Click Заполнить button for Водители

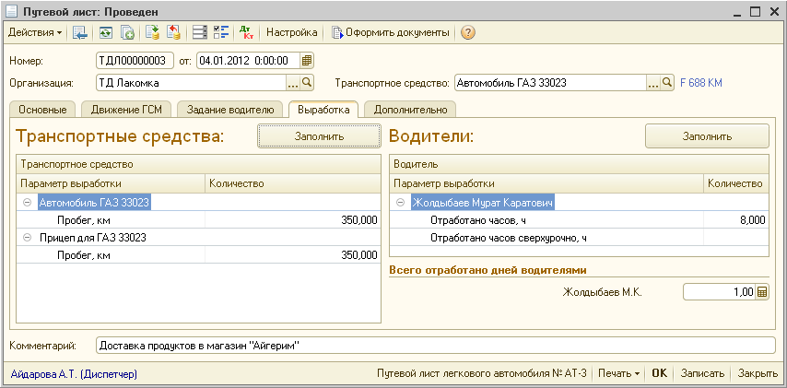[x=707, y=136]
